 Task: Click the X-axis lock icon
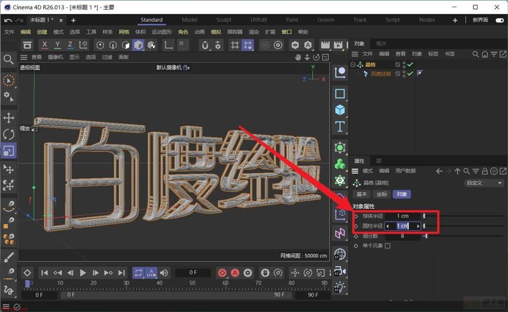45,45
